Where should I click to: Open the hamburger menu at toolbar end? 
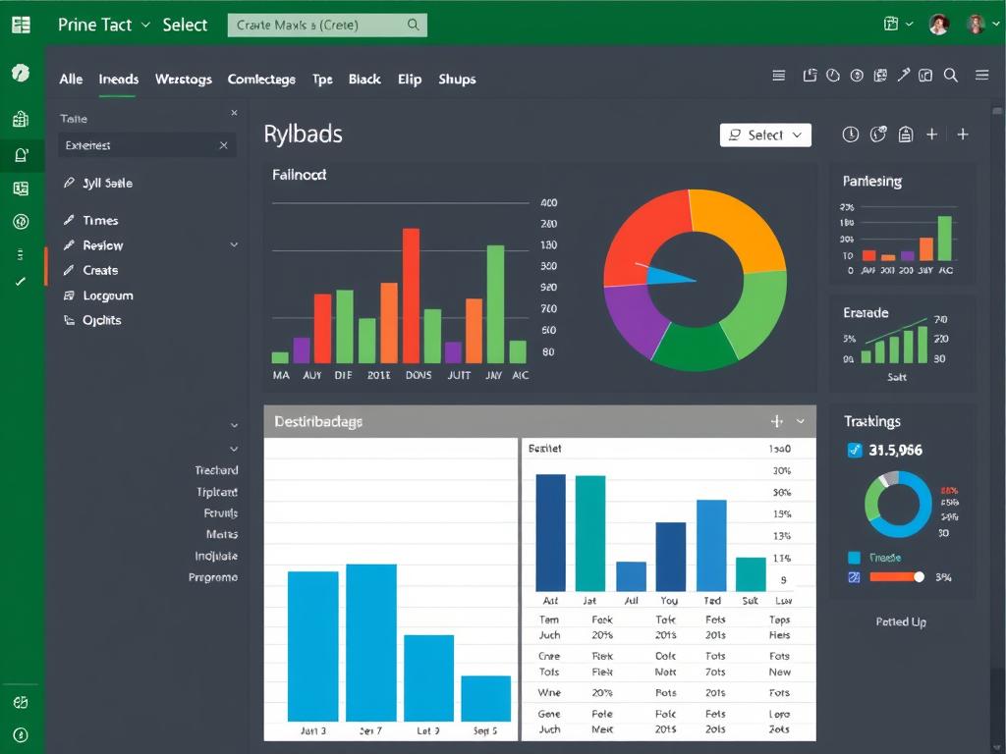(981, 75)
